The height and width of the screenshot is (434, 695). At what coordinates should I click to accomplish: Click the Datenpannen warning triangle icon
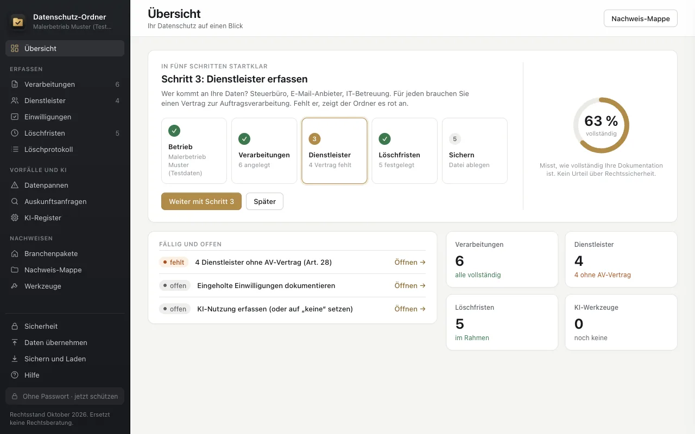pos(15,185)
